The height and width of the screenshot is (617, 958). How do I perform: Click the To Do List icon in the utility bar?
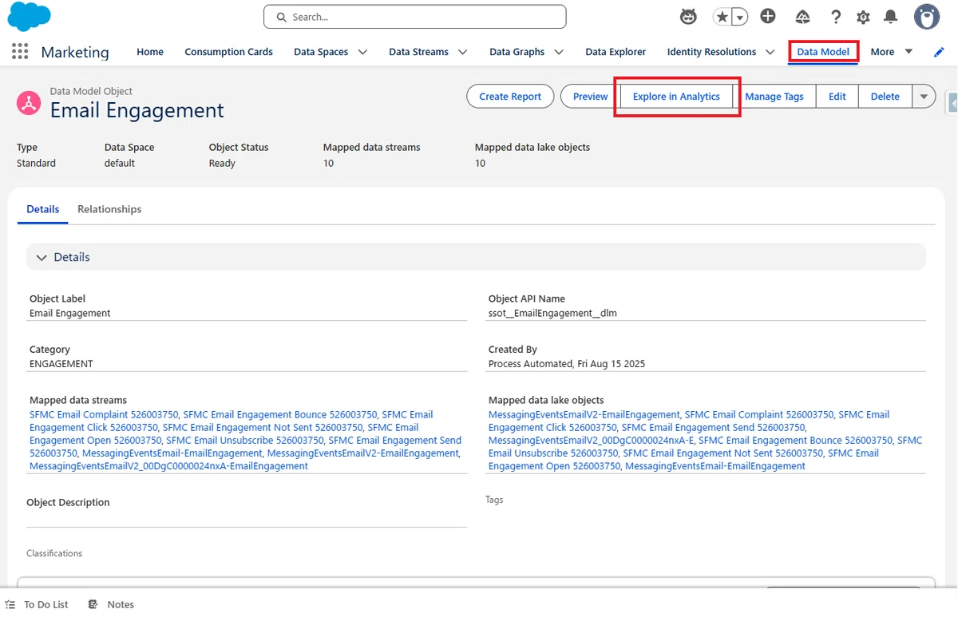pos(10,604)
